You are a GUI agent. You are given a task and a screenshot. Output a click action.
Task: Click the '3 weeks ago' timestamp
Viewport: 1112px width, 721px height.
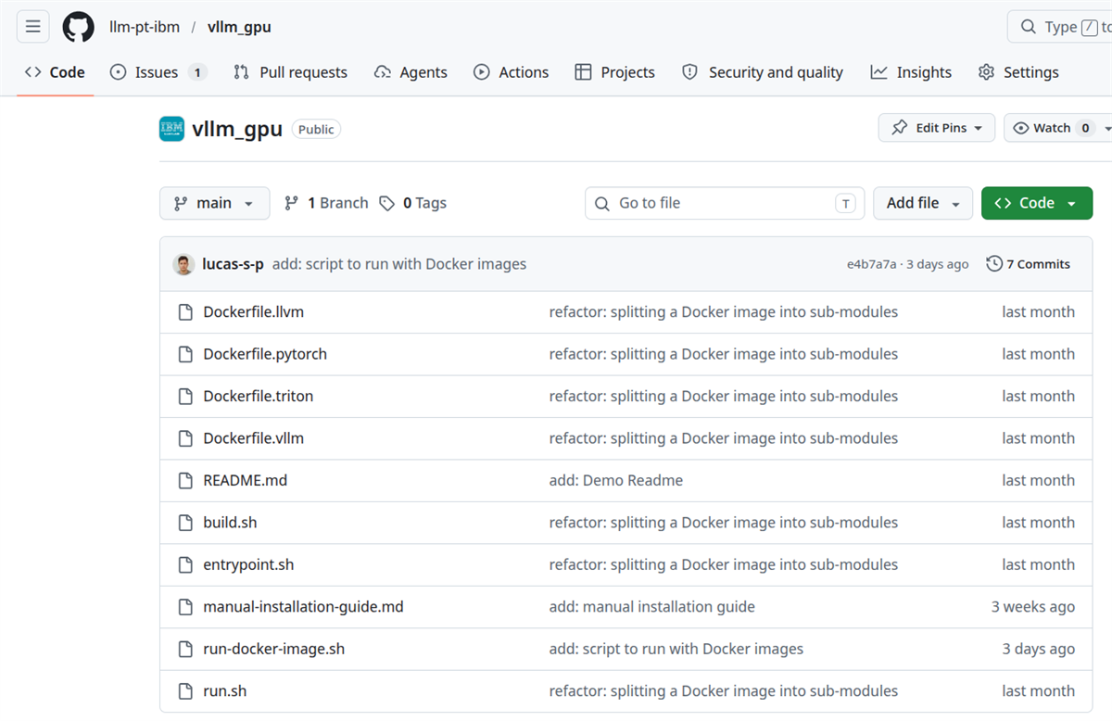pyautogui.click(x=1033, y=607)
